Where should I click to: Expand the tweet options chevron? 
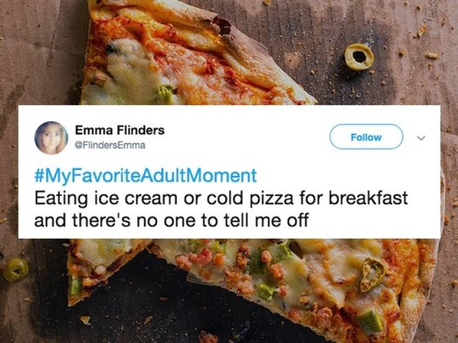421,137
